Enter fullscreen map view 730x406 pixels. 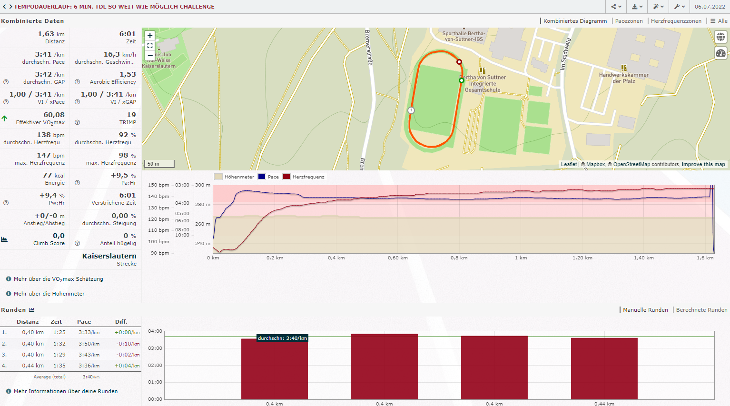150,46
